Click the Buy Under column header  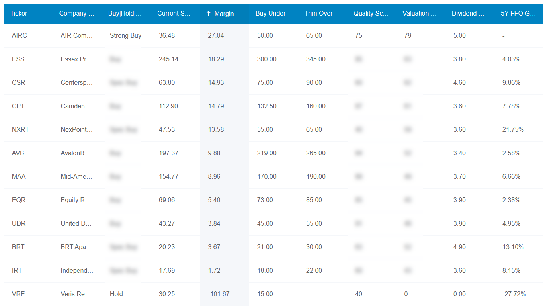[271, 14]
